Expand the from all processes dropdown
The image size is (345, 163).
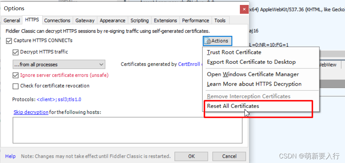[59, 65]
